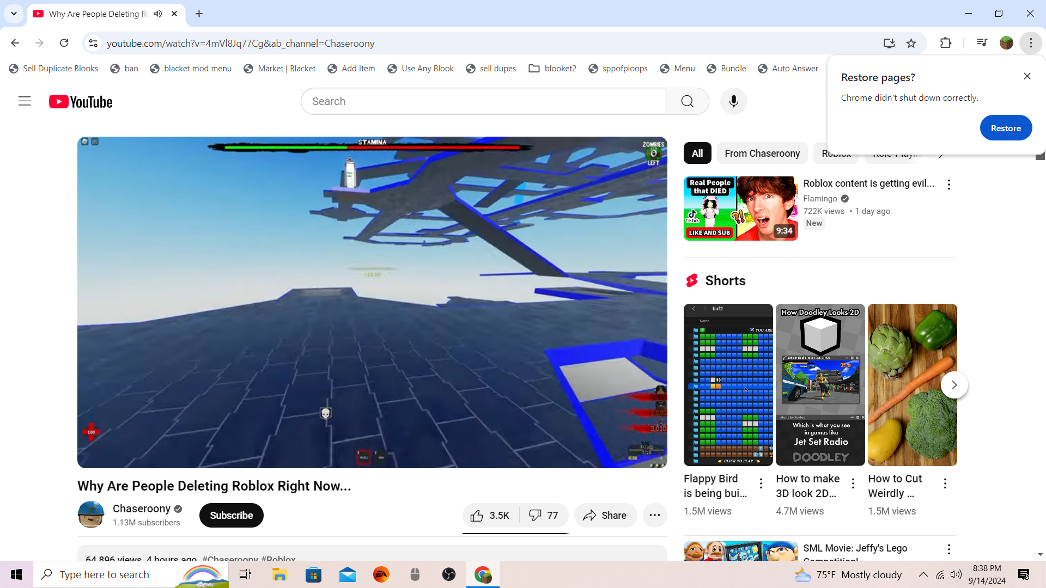This screenshot has width=1046, height=588.
Task: Subscribe to Chaseroony channel
Action: 231,516
